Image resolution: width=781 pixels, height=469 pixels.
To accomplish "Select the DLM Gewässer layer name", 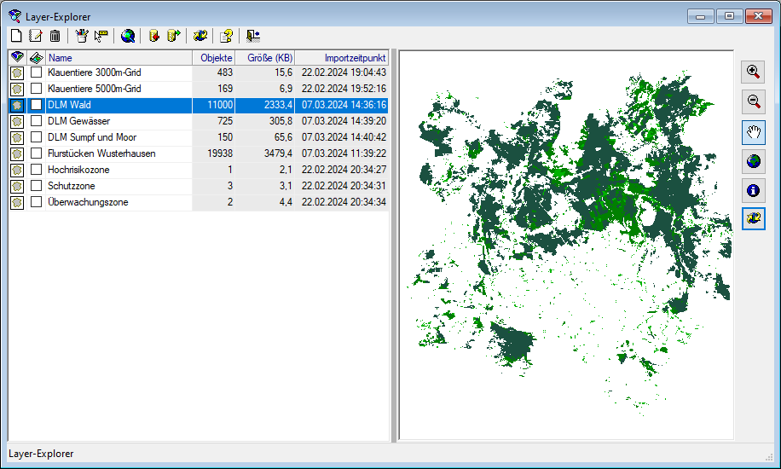I will coord(78,121).
